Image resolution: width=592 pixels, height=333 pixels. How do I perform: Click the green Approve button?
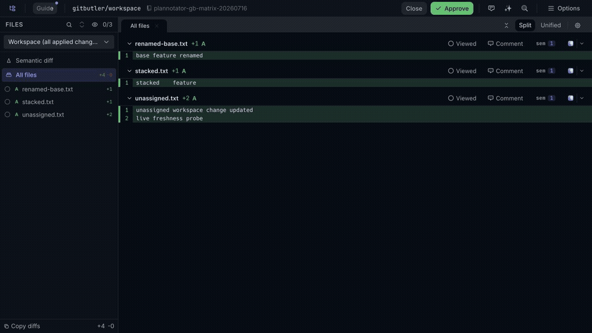click(x=451, y=8)
